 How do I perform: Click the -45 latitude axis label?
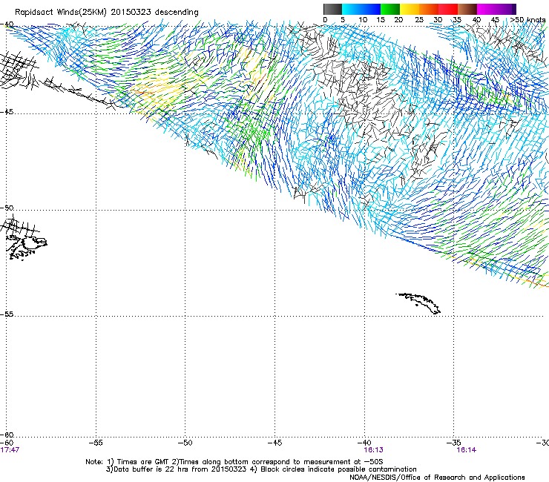pyautogui.click(x=7, y=112)
